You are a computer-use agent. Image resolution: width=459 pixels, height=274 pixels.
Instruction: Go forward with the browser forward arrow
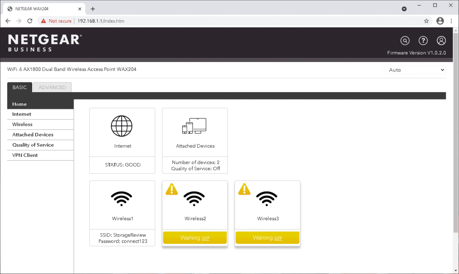19,21
